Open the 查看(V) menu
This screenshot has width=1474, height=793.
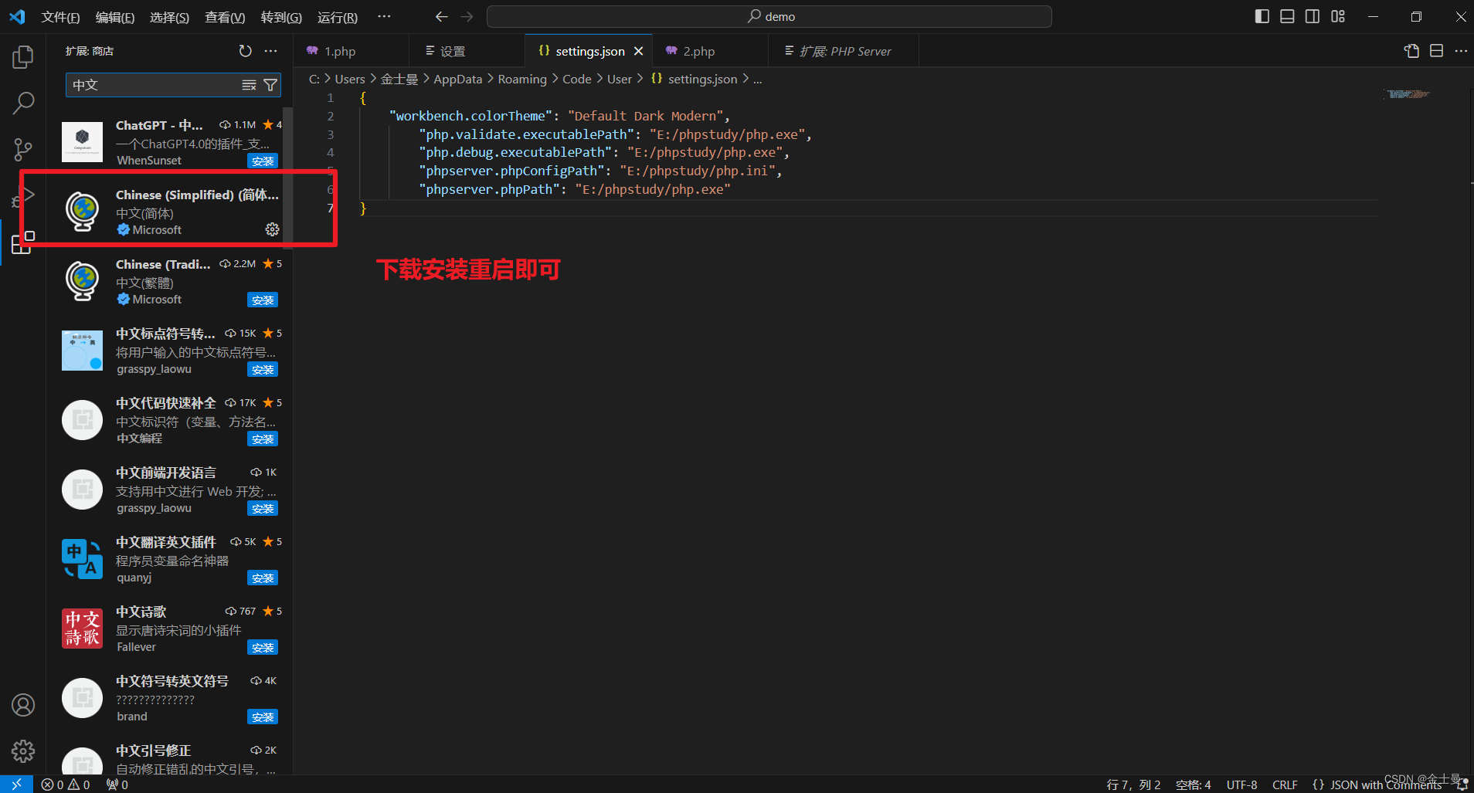point(225,17)
